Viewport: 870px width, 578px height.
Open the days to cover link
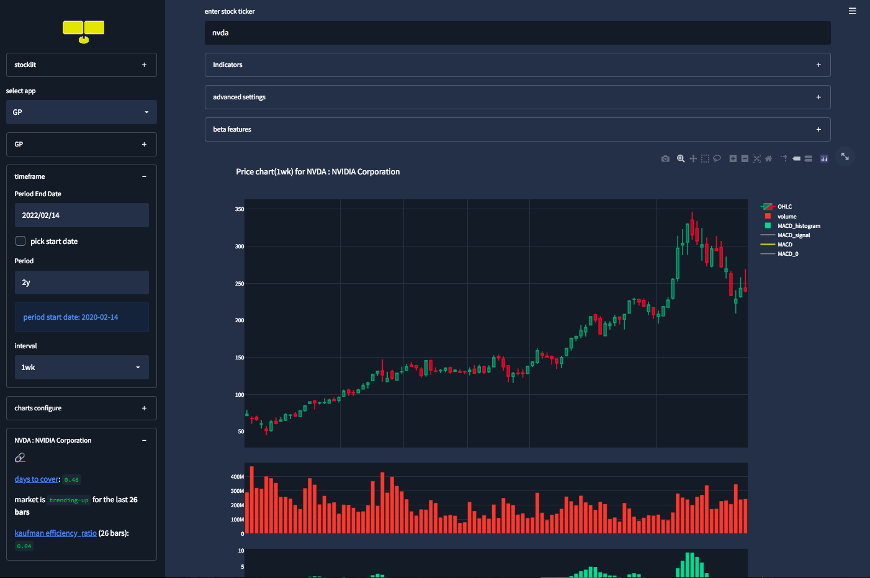(x=37, y=479)
